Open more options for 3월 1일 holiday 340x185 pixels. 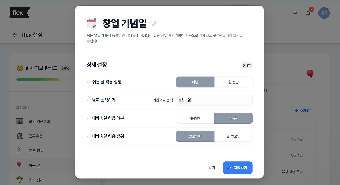pyautogui.click(x=309, y=156)
